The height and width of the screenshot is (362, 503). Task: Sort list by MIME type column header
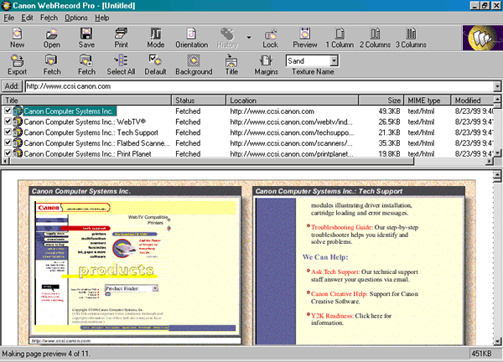428,101
